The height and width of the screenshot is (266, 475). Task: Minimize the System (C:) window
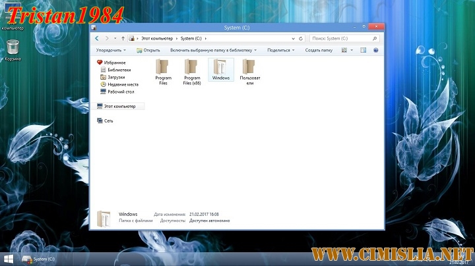click(x=354, y=27)
